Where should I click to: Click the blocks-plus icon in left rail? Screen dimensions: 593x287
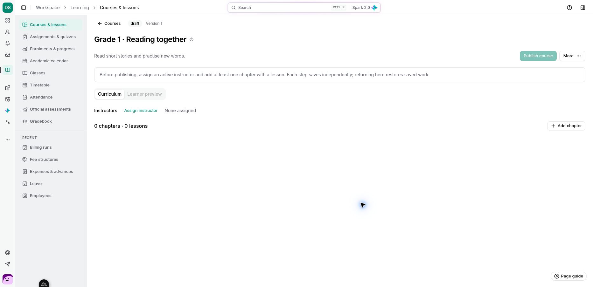pos(8,88)
